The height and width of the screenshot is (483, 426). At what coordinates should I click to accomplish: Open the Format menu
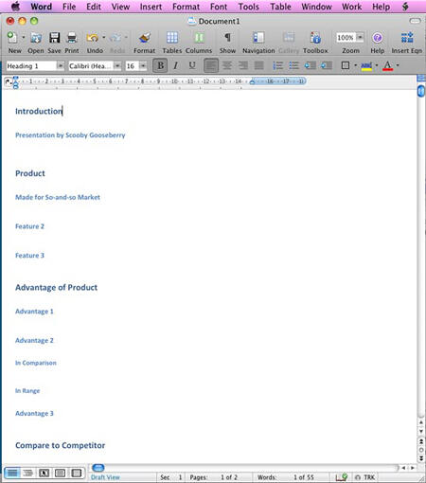(x=186, y=7)
